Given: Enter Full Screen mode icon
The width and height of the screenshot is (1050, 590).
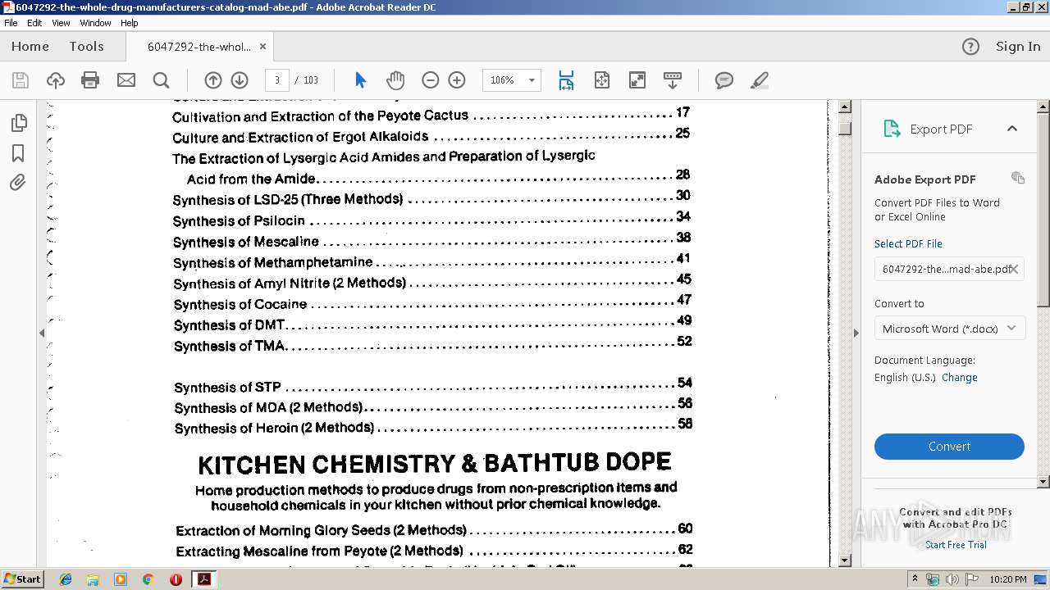Looking at the screenshot, I should coord(637,80).
